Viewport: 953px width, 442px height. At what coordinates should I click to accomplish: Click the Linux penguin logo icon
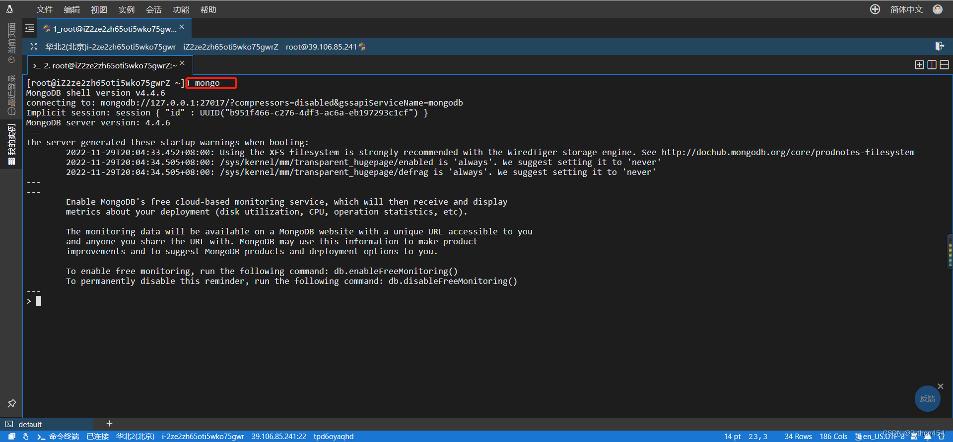(x=9, y=9)
